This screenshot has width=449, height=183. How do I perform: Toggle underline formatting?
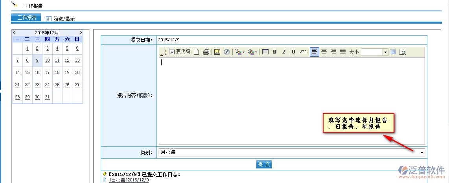[x=294, y=52]
